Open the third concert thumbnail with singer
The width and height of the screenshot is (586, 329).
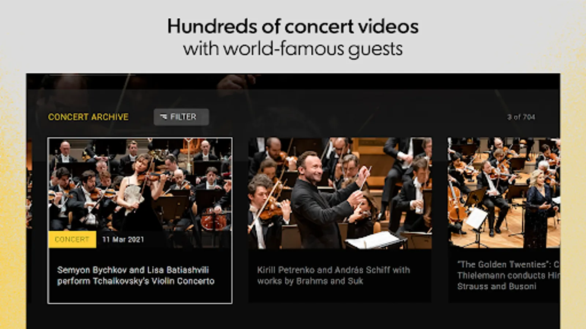(x=504, y=193)
